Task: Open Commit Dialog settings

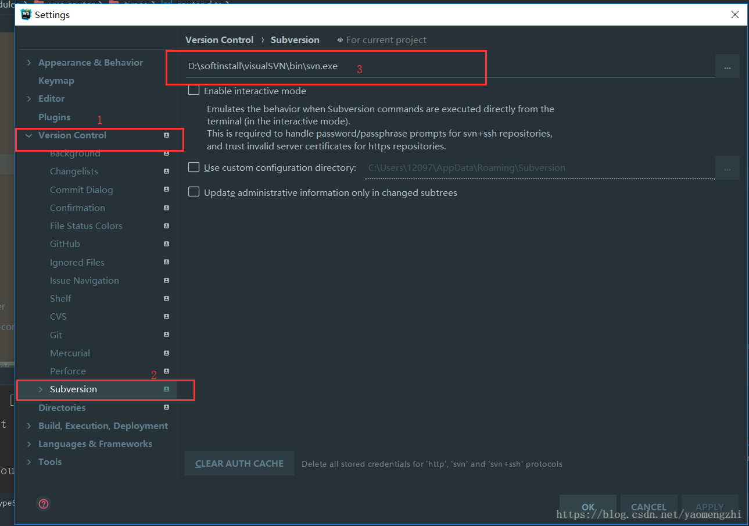Action: click(81, 189)
